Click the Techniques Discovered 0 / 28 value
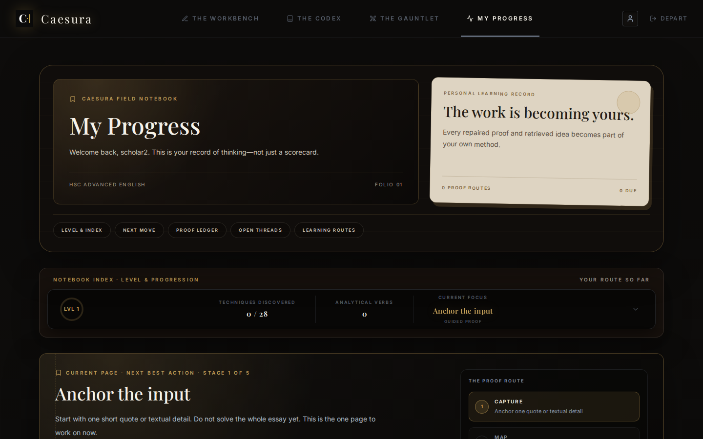703x439 pixels. coord(257,314)
